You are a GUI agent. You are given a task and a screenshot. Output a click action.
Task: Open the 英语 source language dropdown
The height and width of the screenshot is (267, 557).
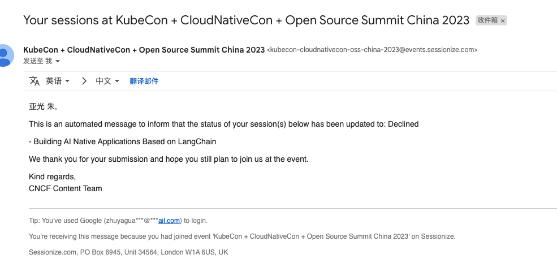(58, 81)
